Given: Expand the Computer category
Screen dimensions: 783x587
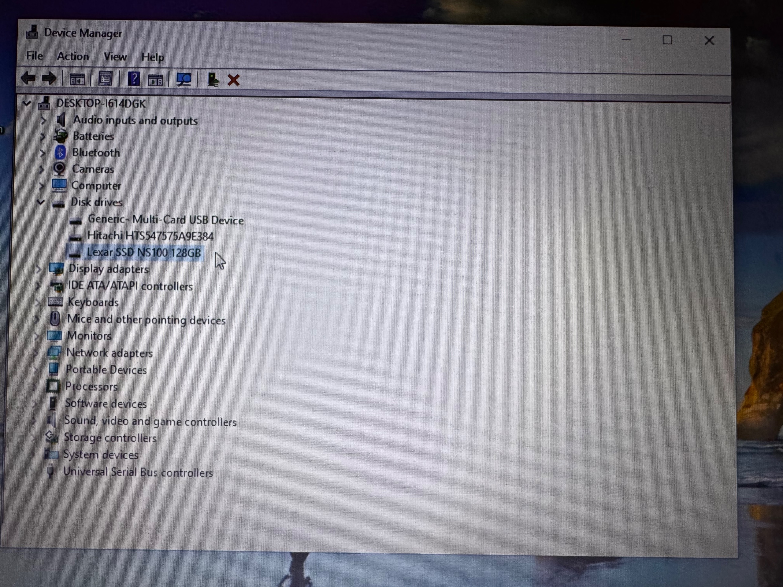Looking at the screenshot, I should [x=41, y=186].
